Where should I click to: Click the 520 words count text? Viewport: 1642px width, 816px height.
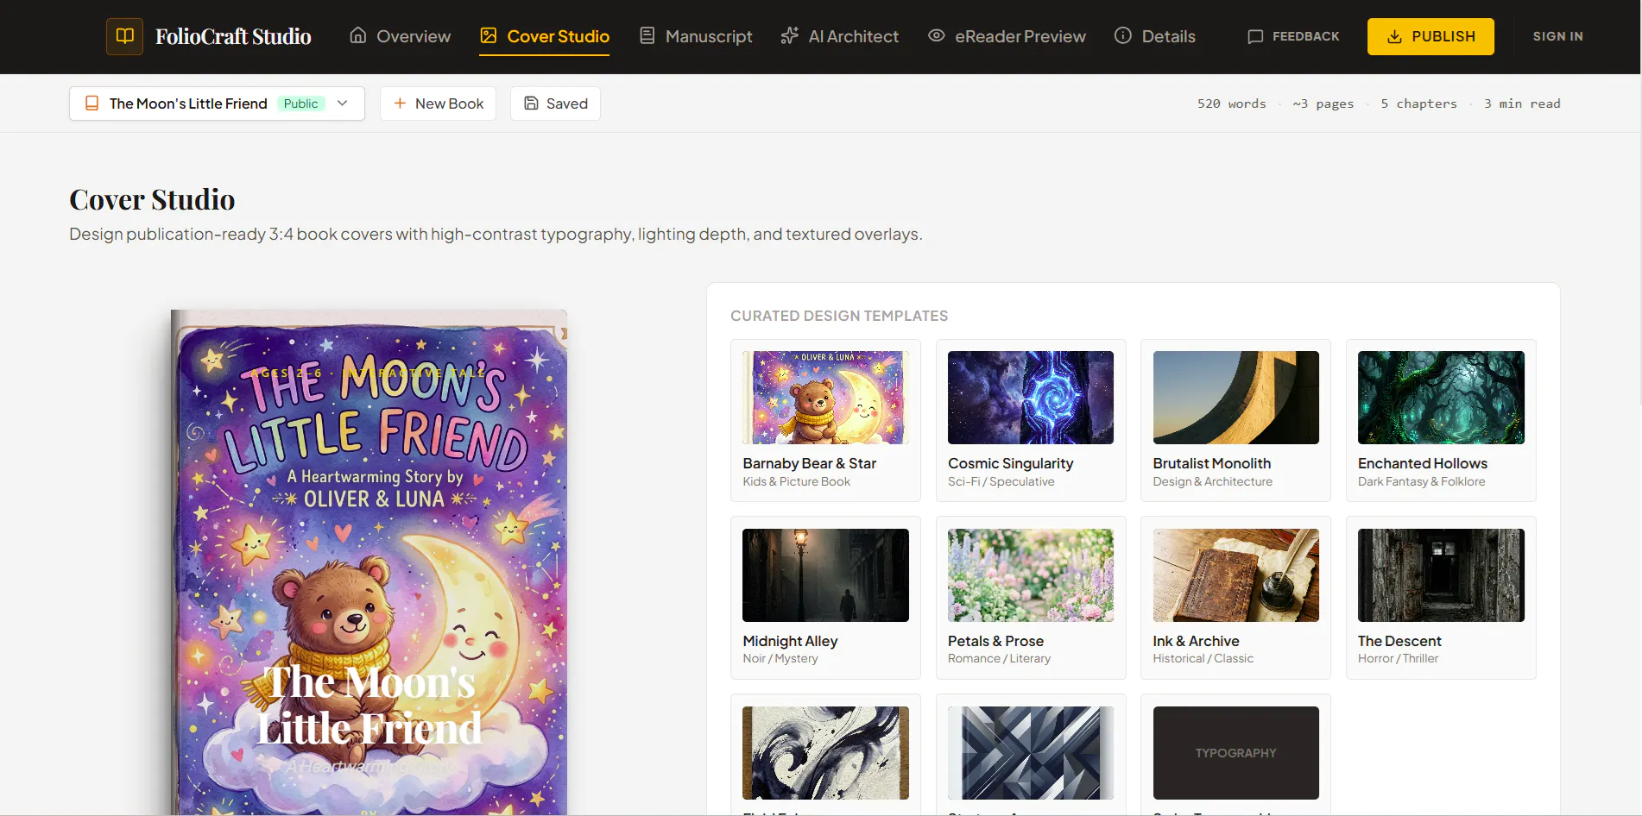(1231, 104)
